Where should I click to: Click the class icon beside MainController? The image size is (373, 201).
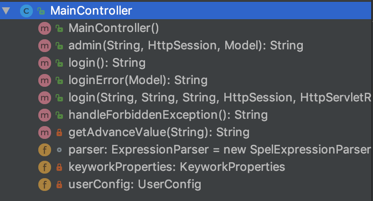pyautogui.click(x=26, y=11)
